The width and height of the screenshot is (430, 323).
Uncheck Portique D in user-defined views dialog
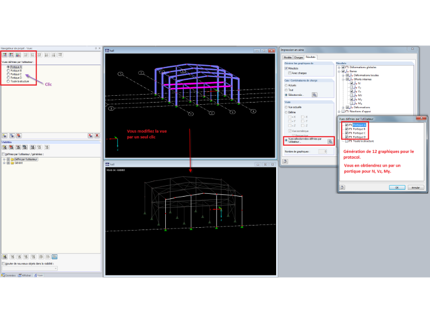[x=347, y=137]
